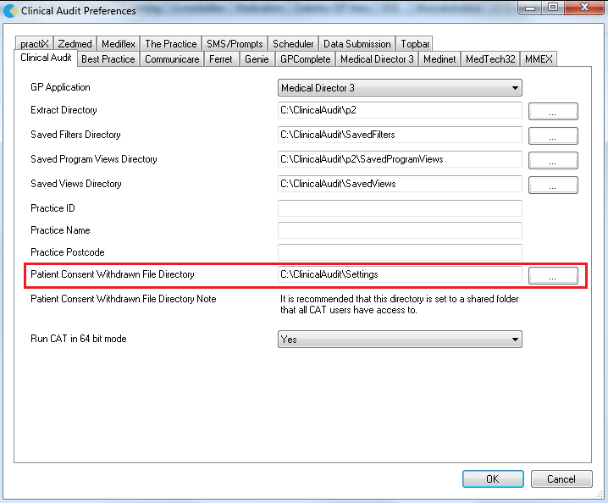
Task: Select the Clinical Audit tab
Action: point(46,58)
